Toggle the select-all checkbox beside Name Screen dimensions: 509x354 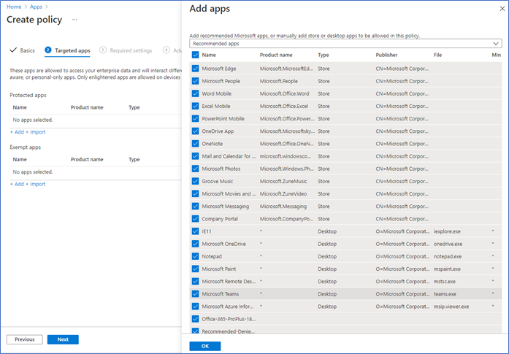195,55
